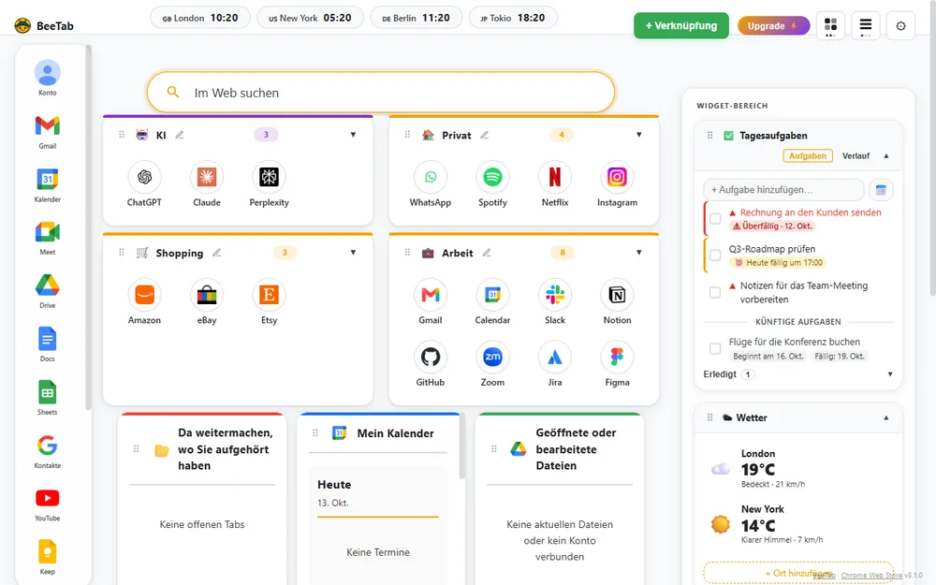Viewport: 936px width, 585px height.
Task: Open WhatsApp from the Privat group
Action: point(431,177)
